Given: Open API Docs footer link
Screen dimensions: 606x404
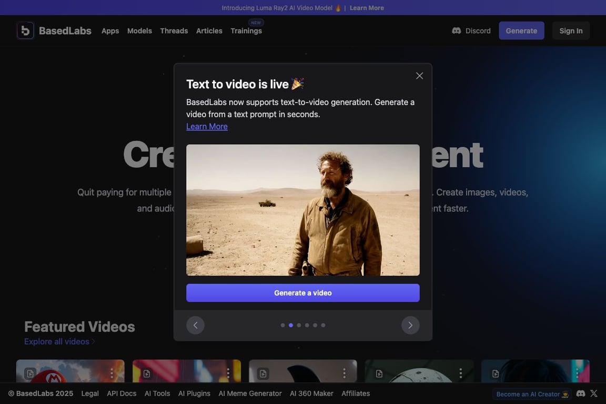Looking at the screenshot, I should [122, 393].
